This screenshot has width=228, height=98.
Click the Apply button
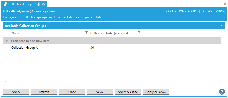pyautogui.click(x=16, y=92)
